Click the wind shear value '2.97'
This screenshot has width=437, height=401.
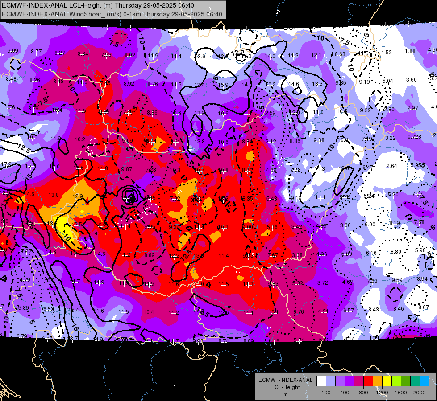(x=413, y=108)
